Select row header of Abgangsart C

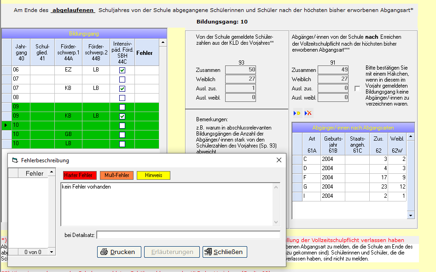(297, 159)
